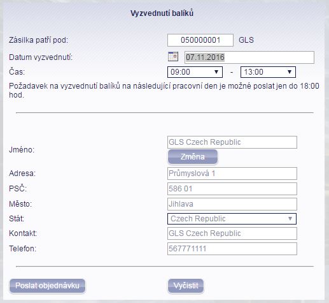
Task: Click the Vyčistit button
Action: [186, 286]
